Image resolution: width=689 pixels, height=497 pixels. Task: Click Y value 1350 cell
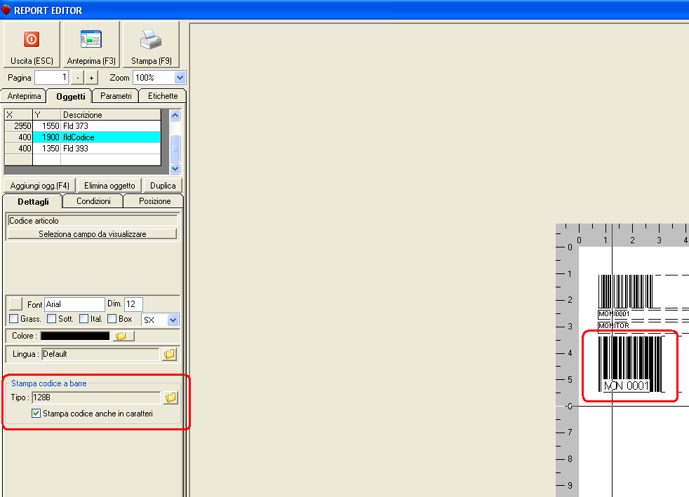tap(46, 149)
